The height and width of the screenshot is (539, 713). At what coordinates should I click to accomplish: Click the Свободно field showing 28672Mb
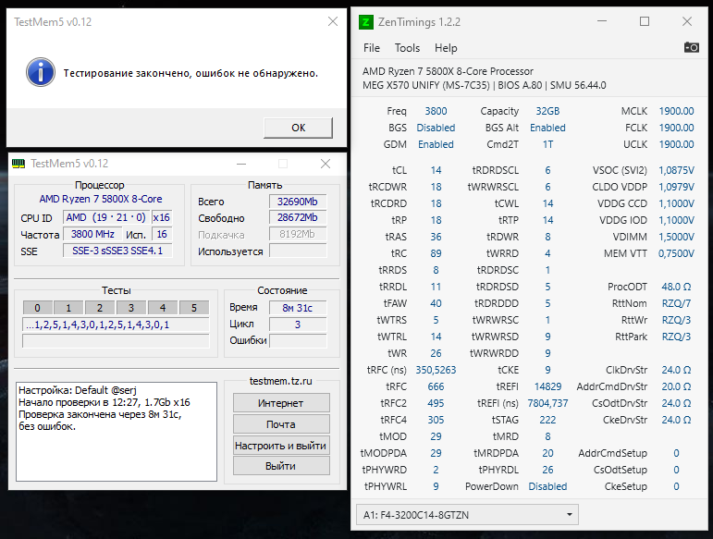pos(298,217)
